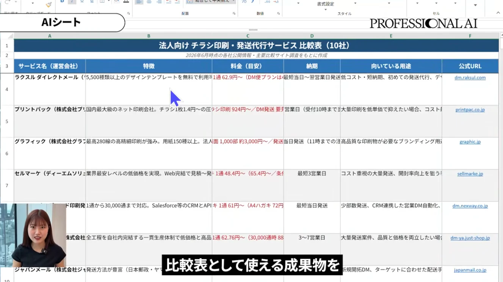Screen dimensions: 503x282
Task: Align text right in ribbon
Action: coord(159,2)
